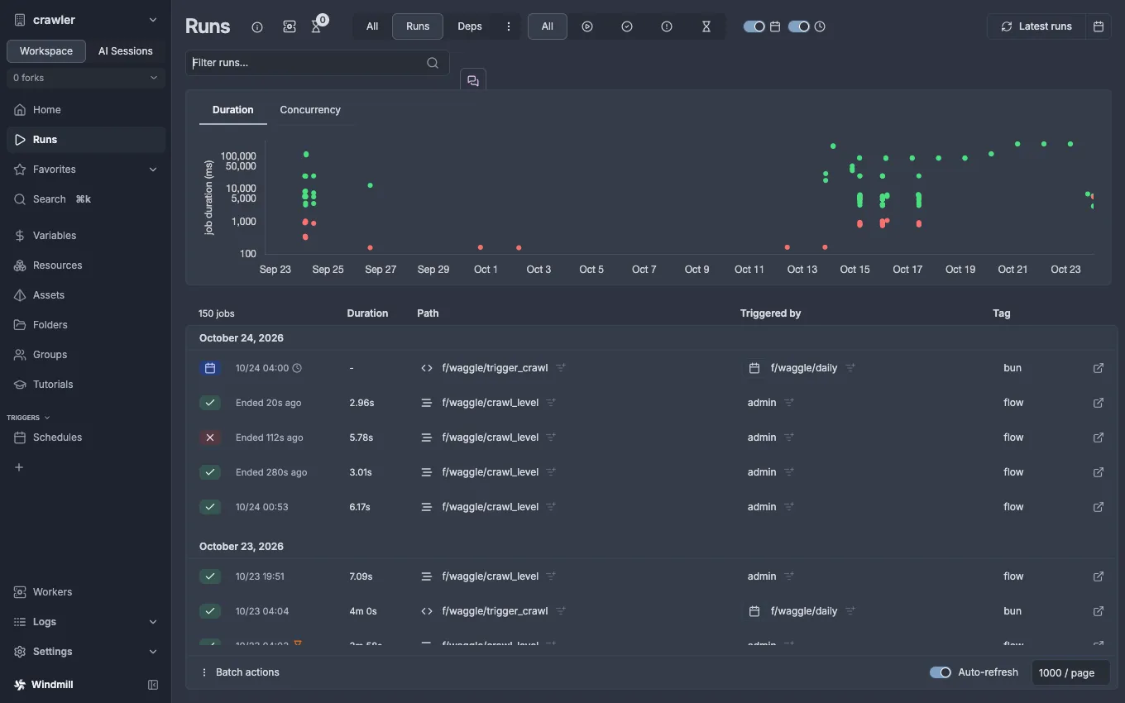Switch to the AI Sessions tab
Image resolution: width=1125 pixels, height=703 pixels.
click(x=126, y=50)
